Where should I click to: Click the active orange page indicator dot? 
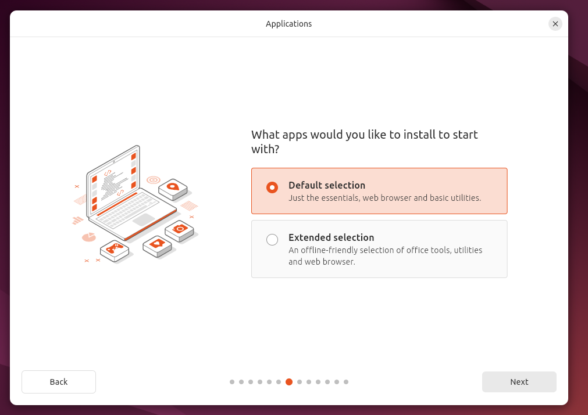[x=288, y=382]
